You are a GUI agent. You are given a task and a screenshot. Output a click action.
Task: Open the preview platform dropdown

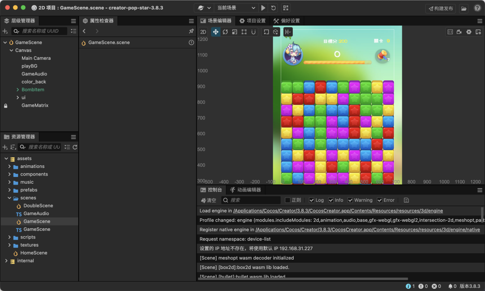(204, 8)
